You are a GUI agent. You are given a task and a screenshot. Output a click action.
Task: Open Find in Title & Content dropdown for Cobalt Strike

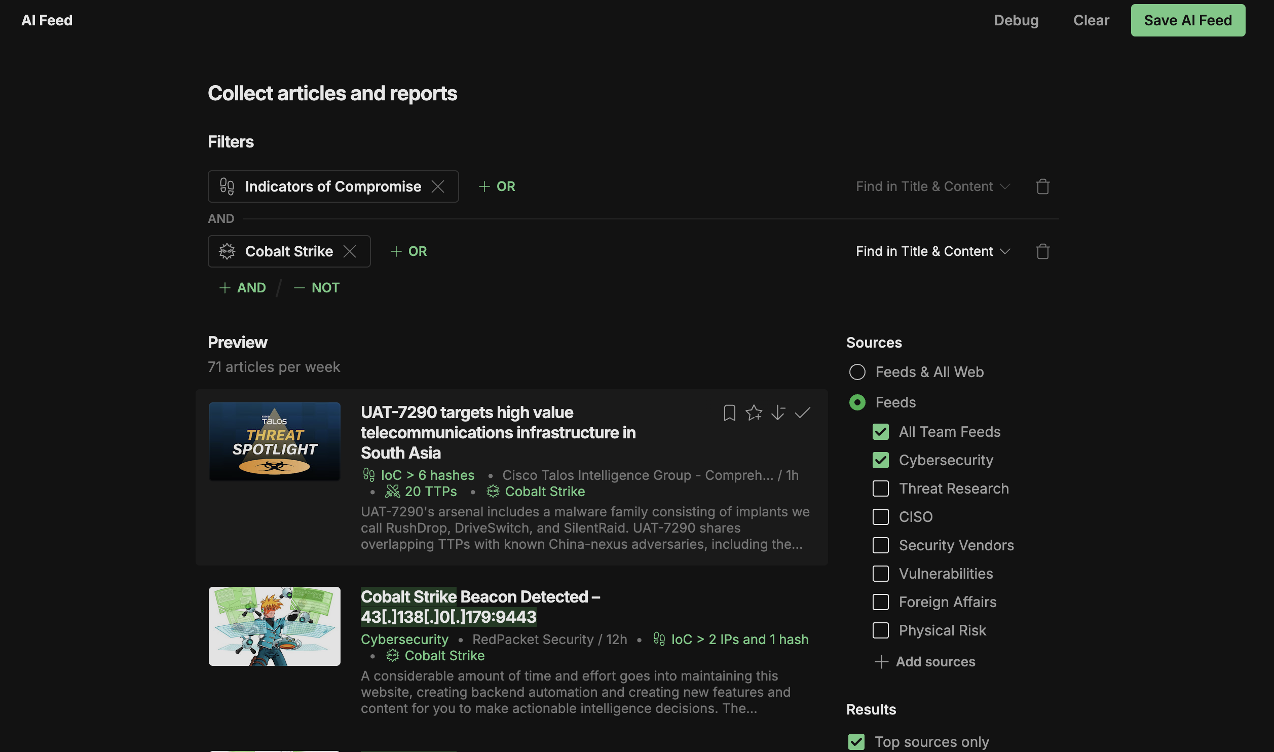click(x=932, y=251)
